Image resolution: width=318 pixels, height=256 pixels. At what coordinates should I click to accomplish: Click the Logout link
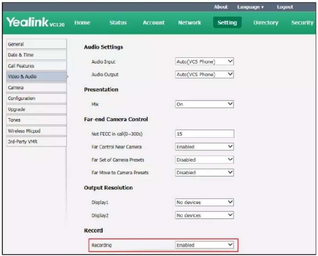pyautogui.click(x=285, y=7)
